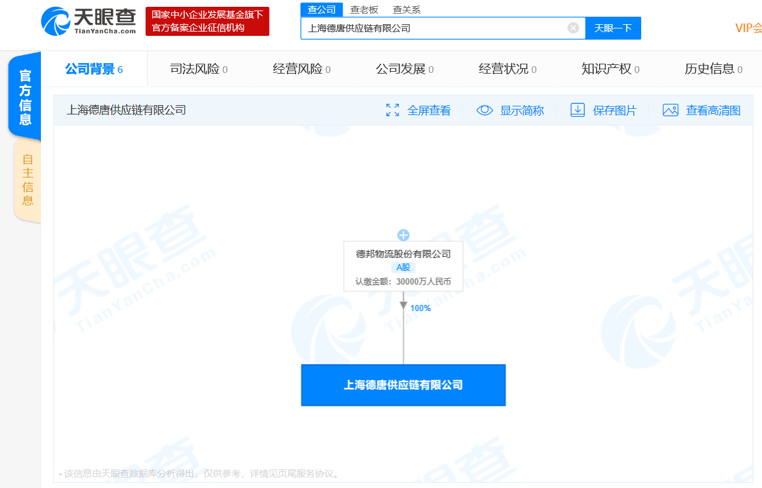Select the 查关系 search tab

click(x=406, y=9)
